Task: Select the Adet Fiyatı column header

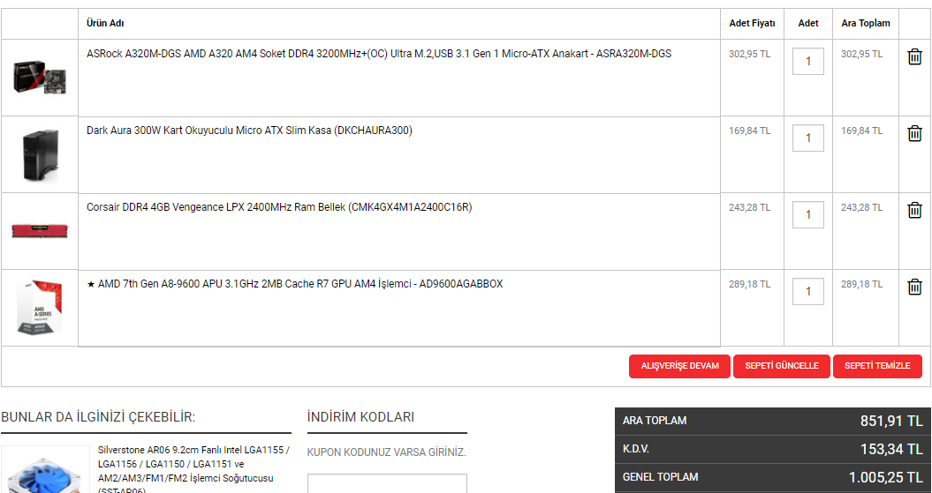Action: point(752,23)
